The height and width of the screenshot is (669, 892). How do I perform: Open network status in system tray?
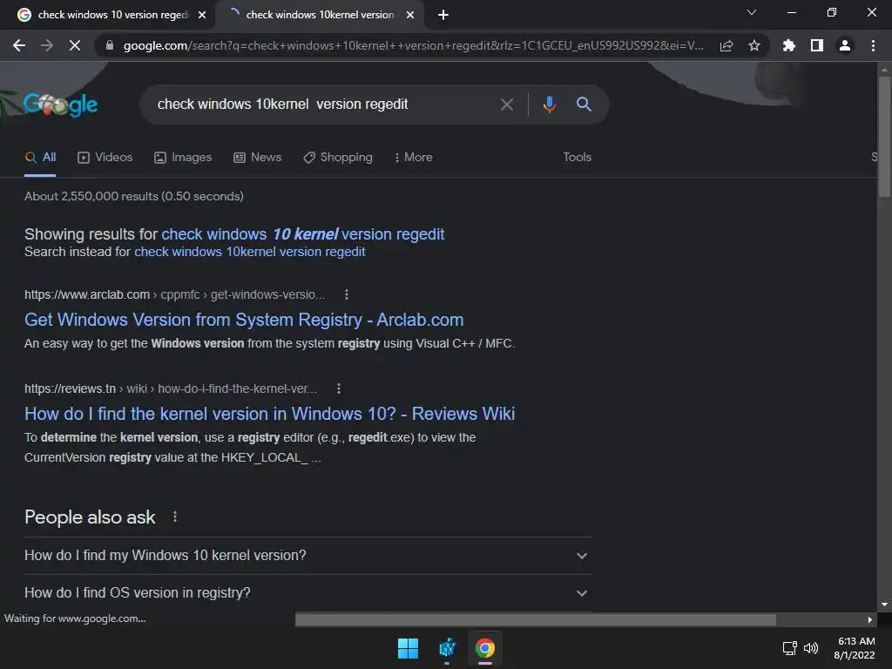(x=789, y=648)
